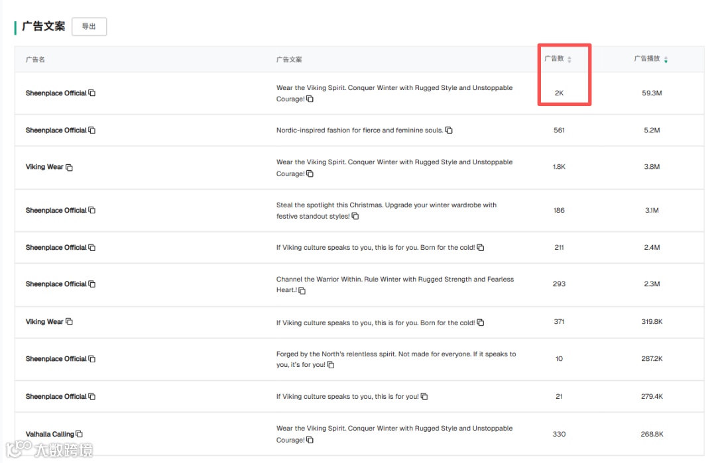Sort table by 广告数 column arrows
Screen dimensions: 716x463
pos(569,60)
